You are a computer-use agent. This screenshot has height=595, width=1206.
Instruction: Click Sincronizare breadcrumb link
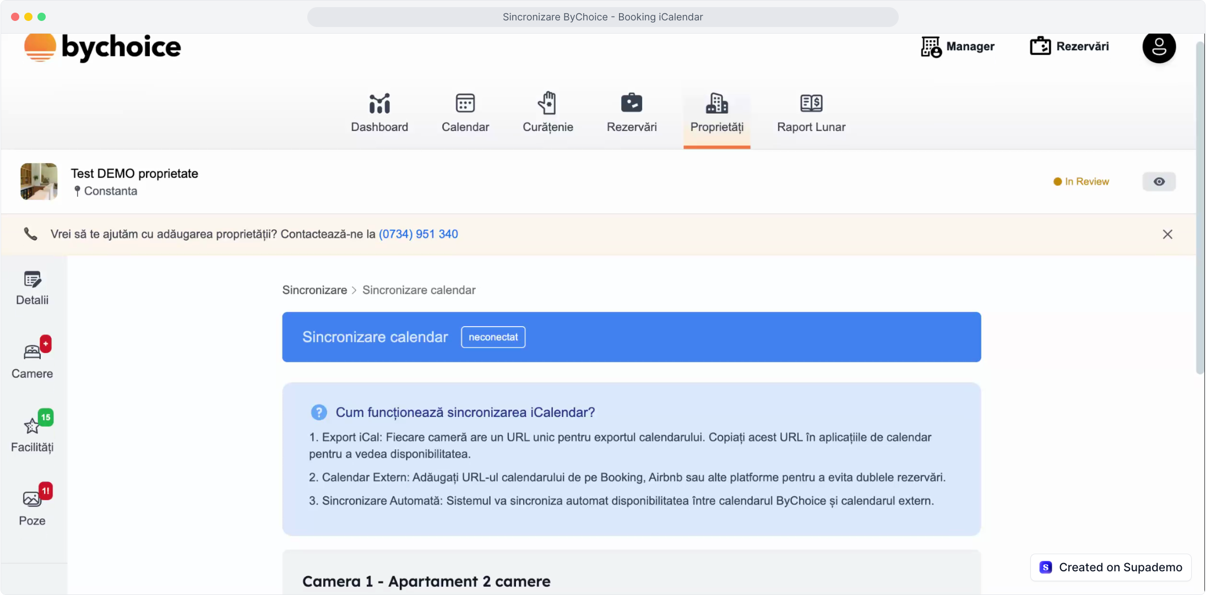[314, 290]
